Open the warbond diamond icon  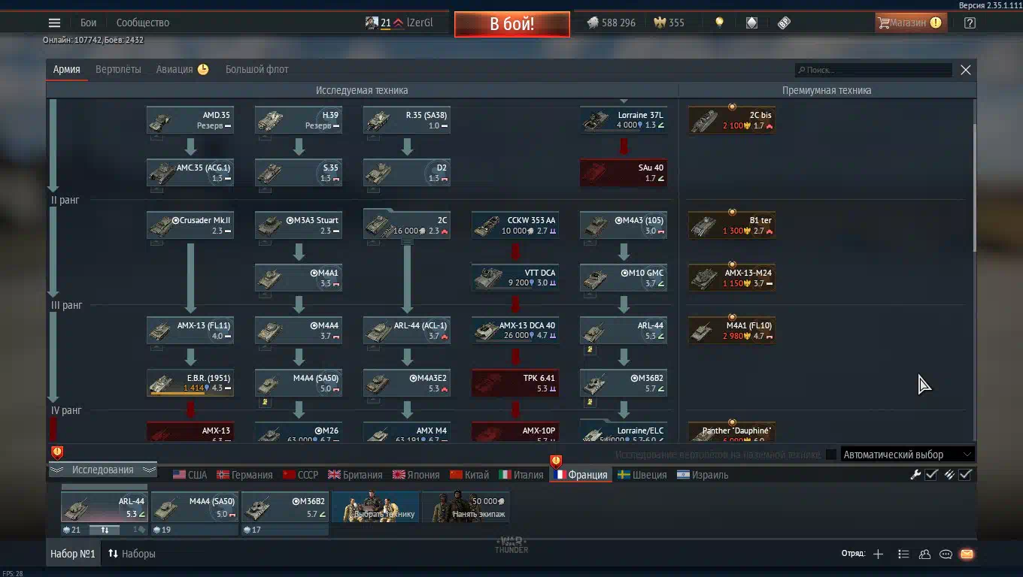pos(751,23)
